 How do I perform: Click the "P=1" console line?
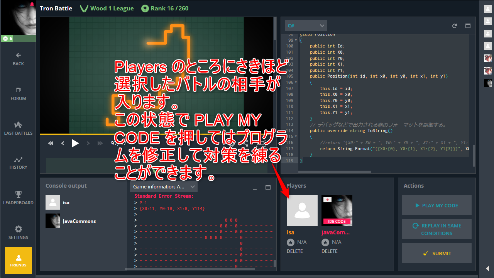(143, 202)
